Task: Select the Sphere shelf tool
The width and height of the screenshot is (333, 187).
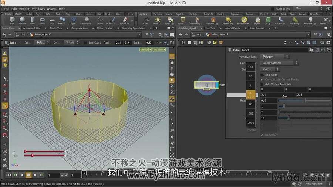Action: point(22,21)
